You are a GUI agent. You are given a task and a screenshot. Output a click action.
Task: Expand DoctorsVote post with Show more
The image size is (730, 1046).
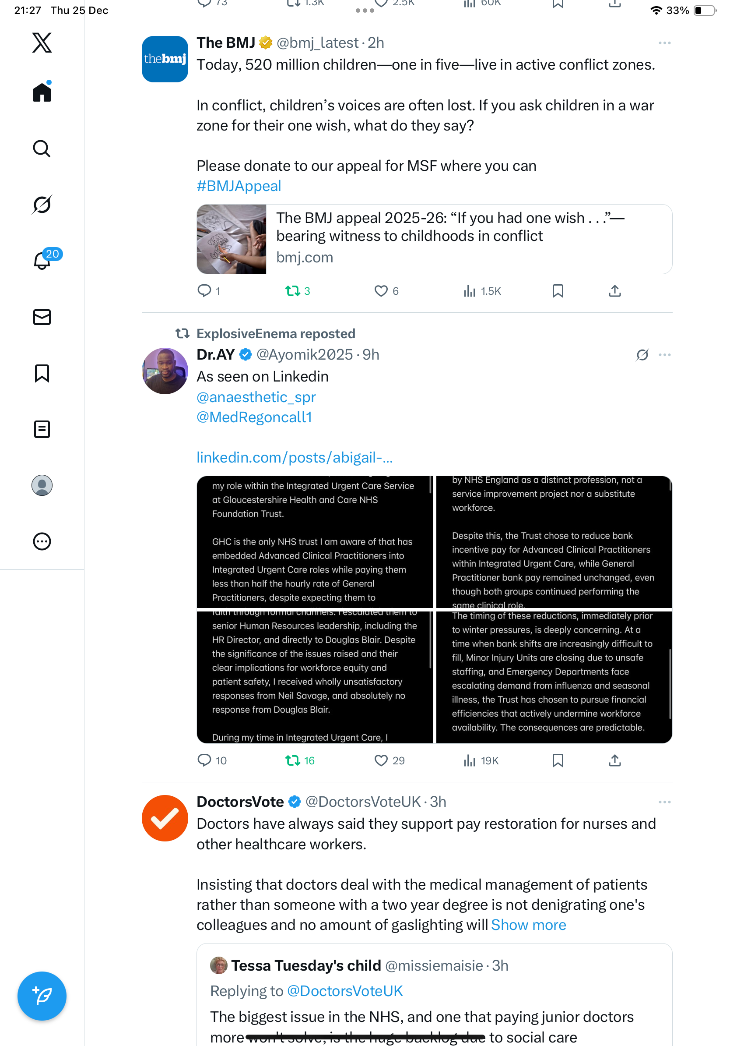[528, 925]
